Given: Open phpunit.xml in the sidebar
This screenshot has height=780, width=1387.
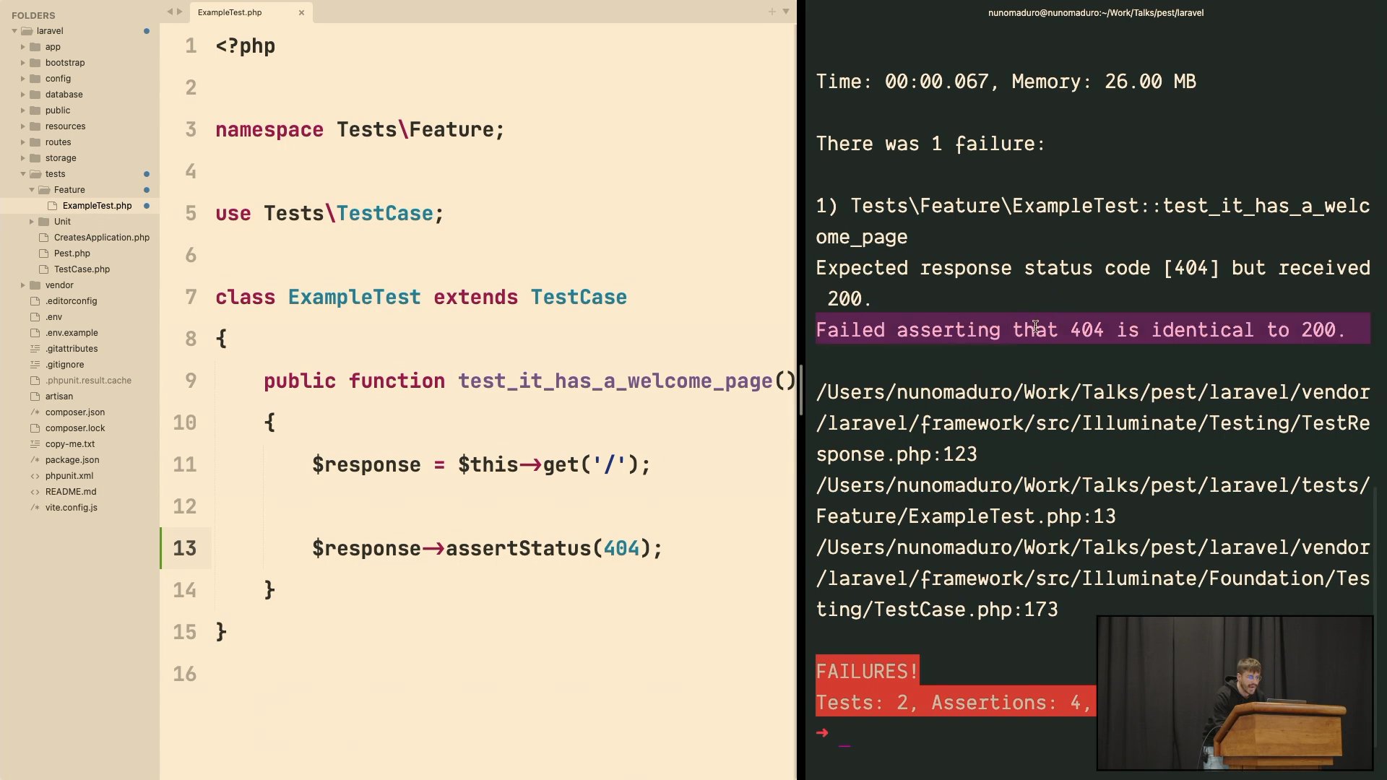Looking at the screenshot, I should [x=69, y=476].
